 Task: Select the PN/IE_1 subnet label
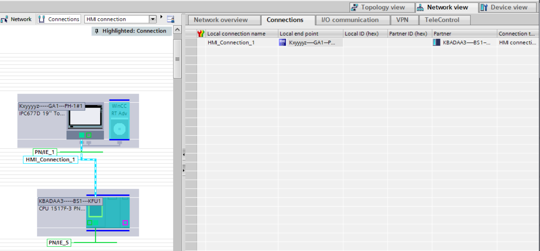(x=45, y=152)
